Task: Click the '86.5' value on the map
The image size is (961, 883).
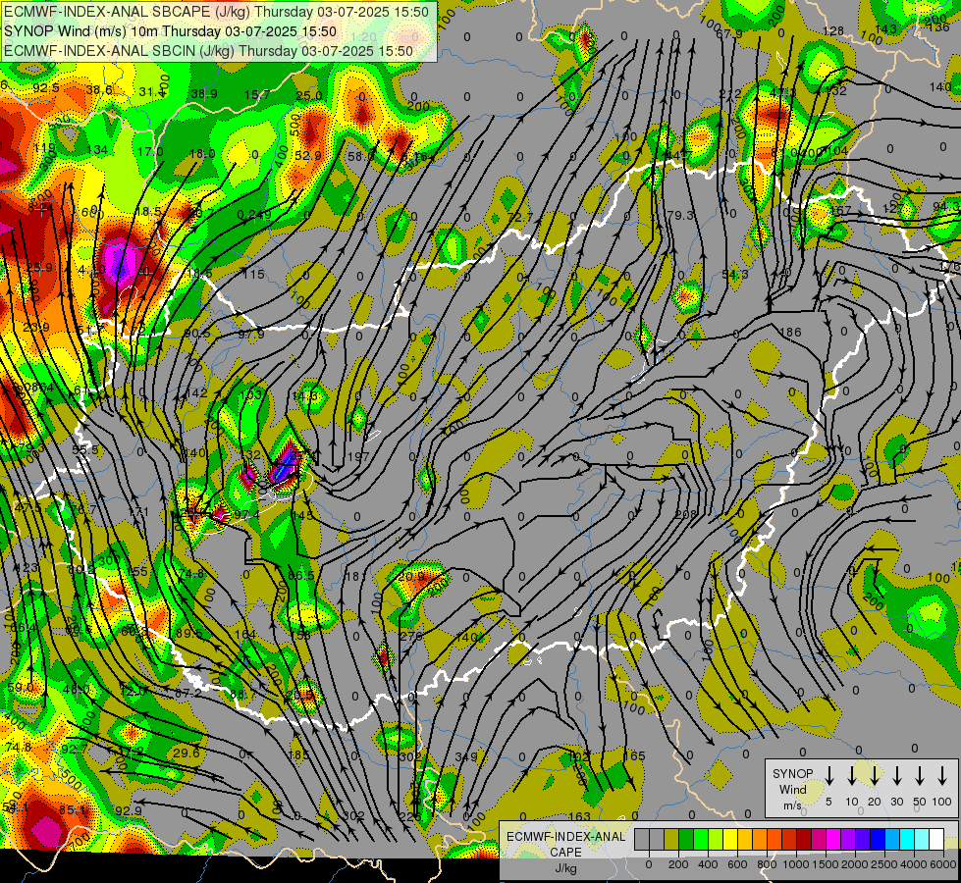Action: coord(300,575)
